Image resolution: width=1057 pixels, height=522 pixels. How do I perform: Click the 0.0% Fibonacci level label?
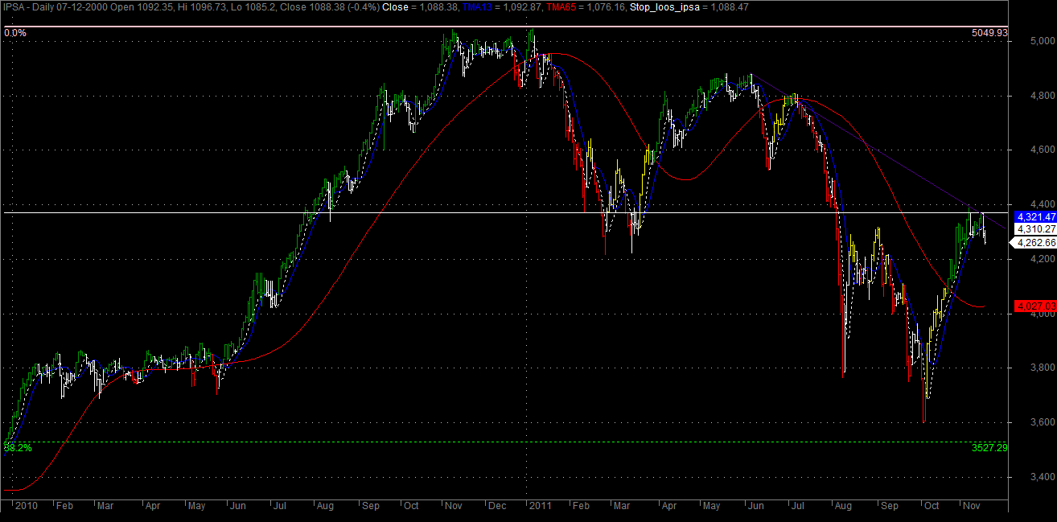tap(14, 33)
